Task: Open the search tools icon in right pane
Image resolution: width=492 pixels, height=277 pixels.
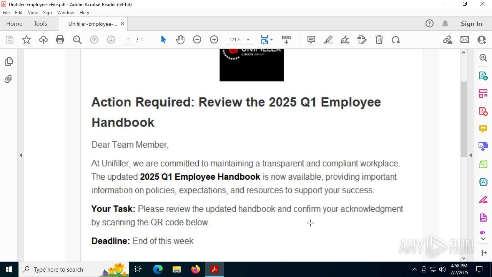Action: (x=483, y=58)
